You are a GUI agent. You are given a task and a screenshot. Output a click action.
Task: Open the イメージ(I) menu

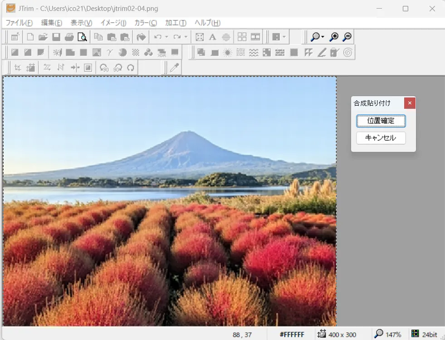[113, 23]
